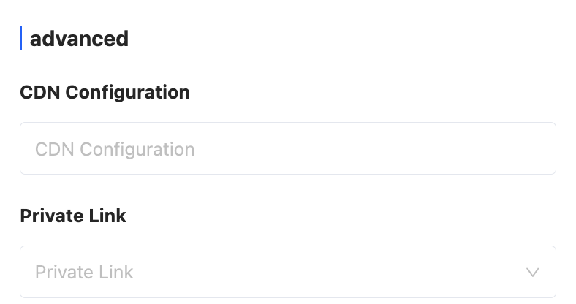Viewport: 576px width, 304px height.
Task: Click the blue accent marker of advanced section
Action: (21, 38)
